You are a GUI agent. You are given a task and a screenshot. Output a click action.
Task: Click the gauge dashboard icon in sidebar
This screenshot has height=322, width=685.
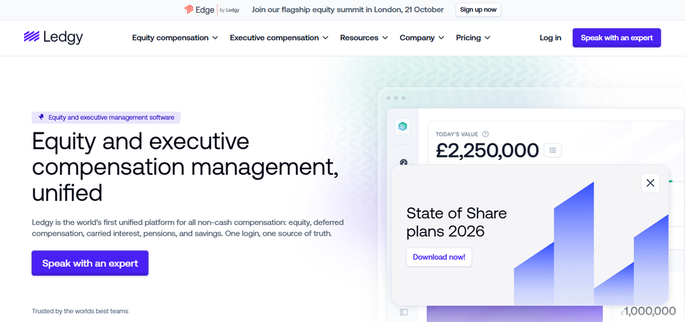point(403,162)
